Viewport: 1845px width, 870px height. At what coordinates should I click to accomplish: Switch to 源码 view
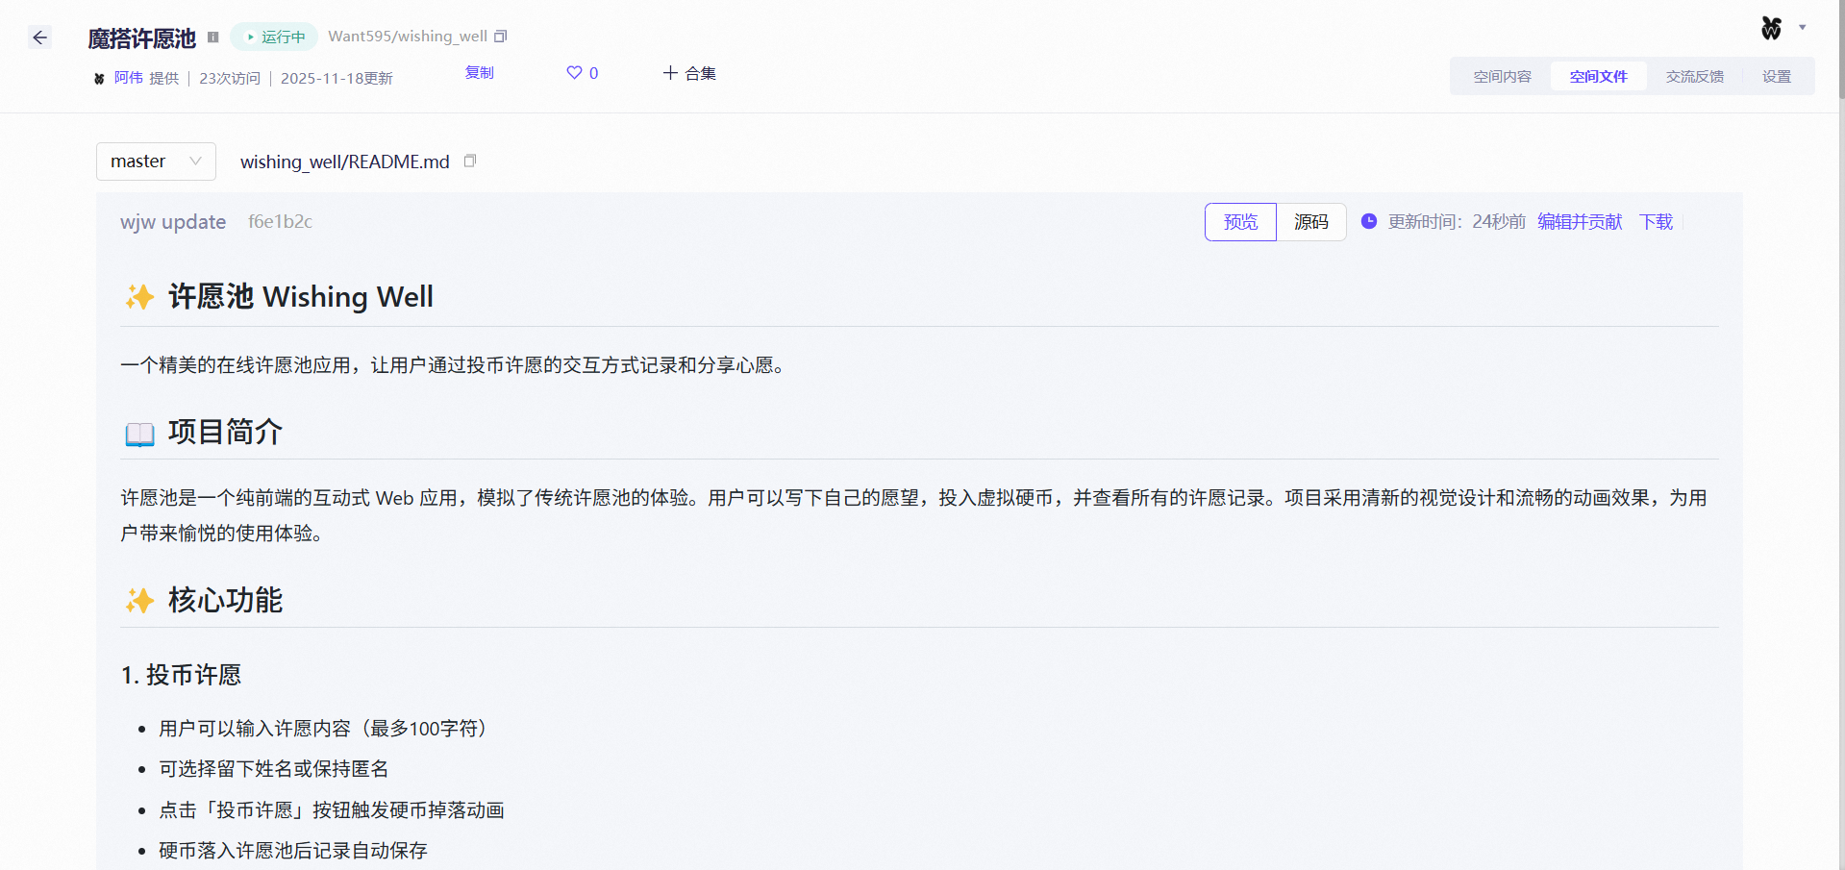click(1311, 222)
